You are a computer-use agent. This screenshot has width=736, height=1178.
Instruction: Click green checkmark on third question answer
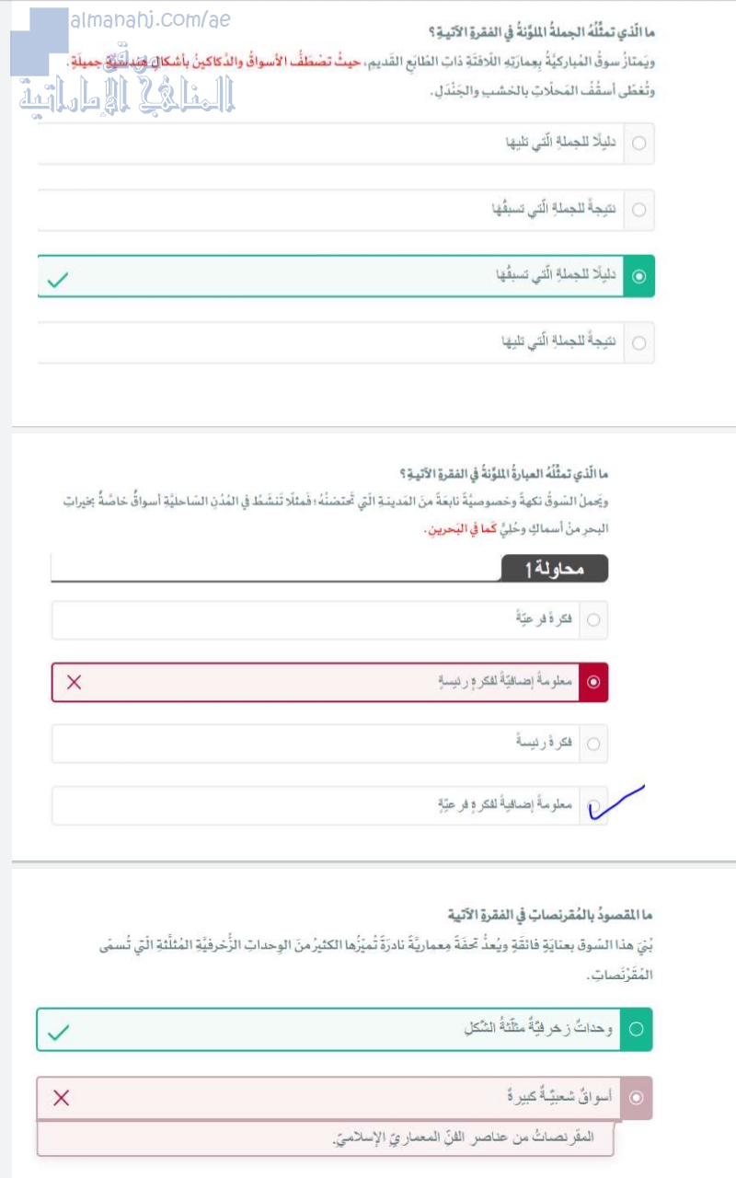[x=58, y=1033]
